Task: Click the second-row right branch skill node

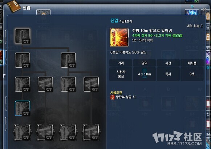Action: [x=68, y=60]
